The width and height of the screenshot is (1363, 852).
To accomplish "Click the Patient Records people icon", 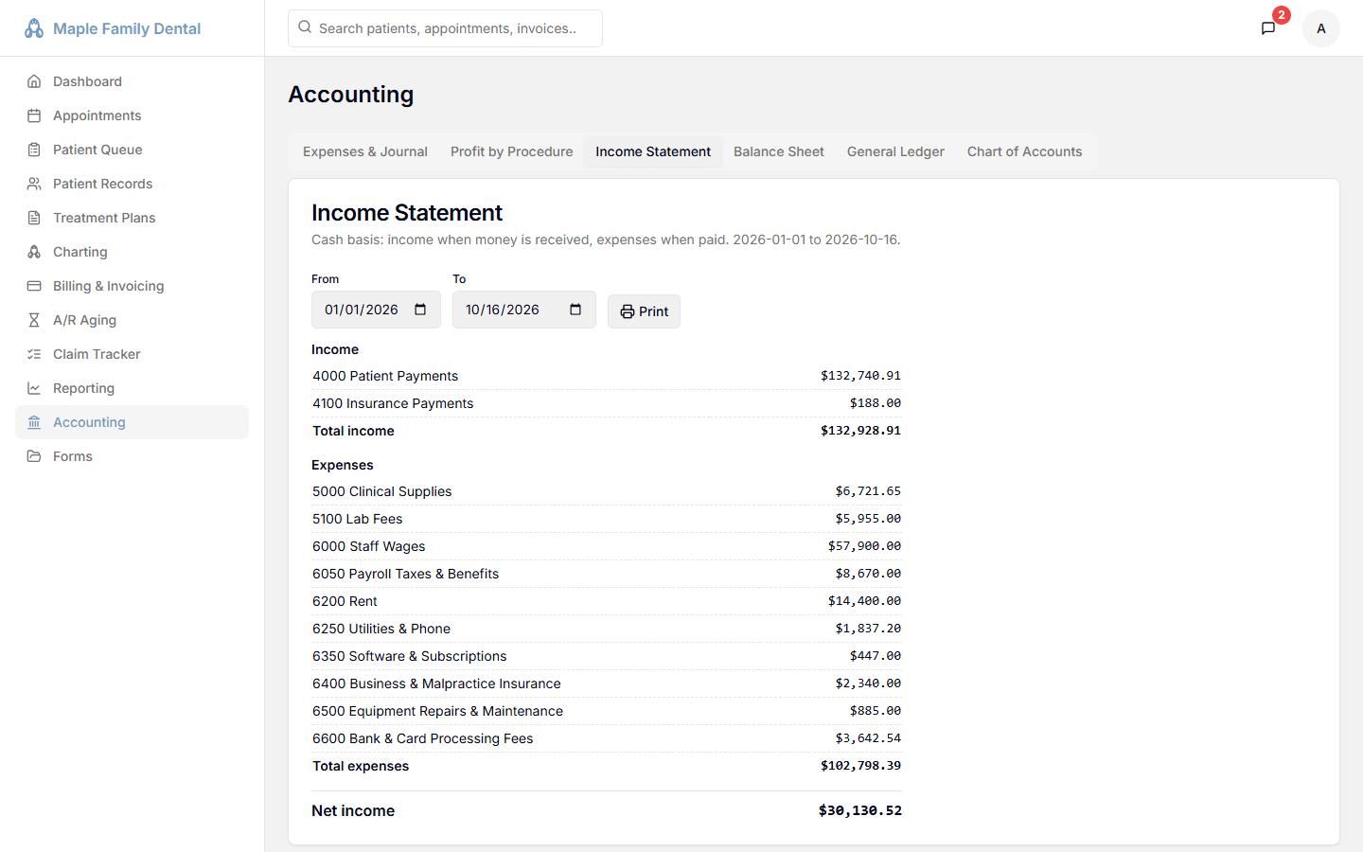I will (34, 184).
